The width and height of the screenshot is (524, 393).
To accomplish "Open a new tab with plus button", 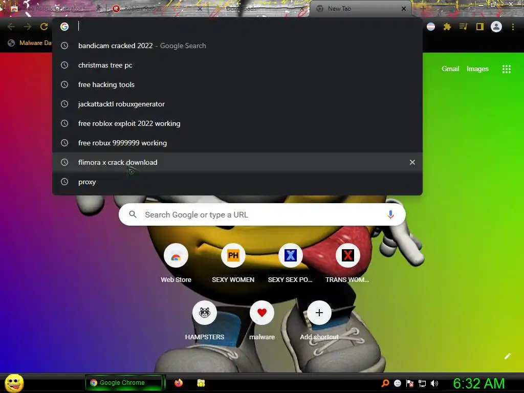I will pos(423,9).
